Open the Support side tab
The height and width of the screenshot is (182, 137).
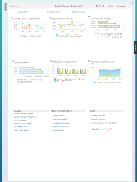(135, 47)
